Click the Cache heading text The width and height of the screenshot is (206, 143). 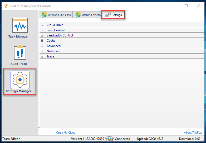[x=51, y=41]
